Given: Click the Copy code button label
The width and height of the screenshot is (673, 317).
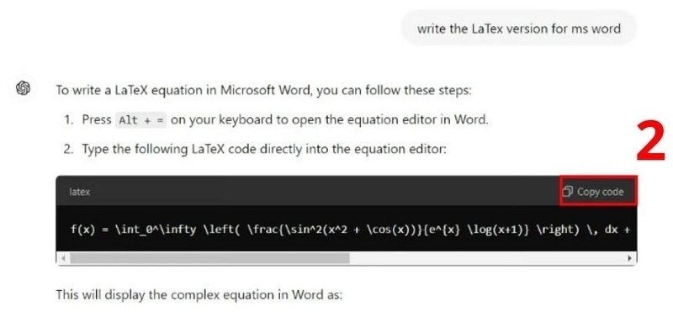Looking at the screenshot, I should pos(600,192).
